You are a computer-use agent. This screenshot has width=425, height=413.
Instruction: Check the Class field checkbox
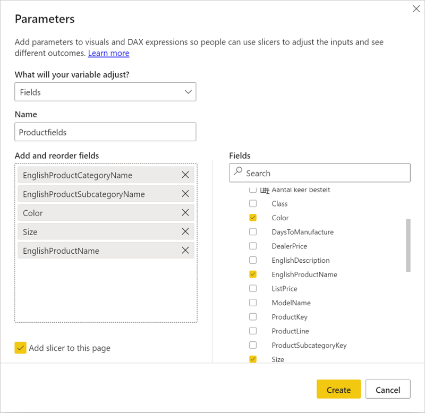pyautogui.click(x=253, y=203)
